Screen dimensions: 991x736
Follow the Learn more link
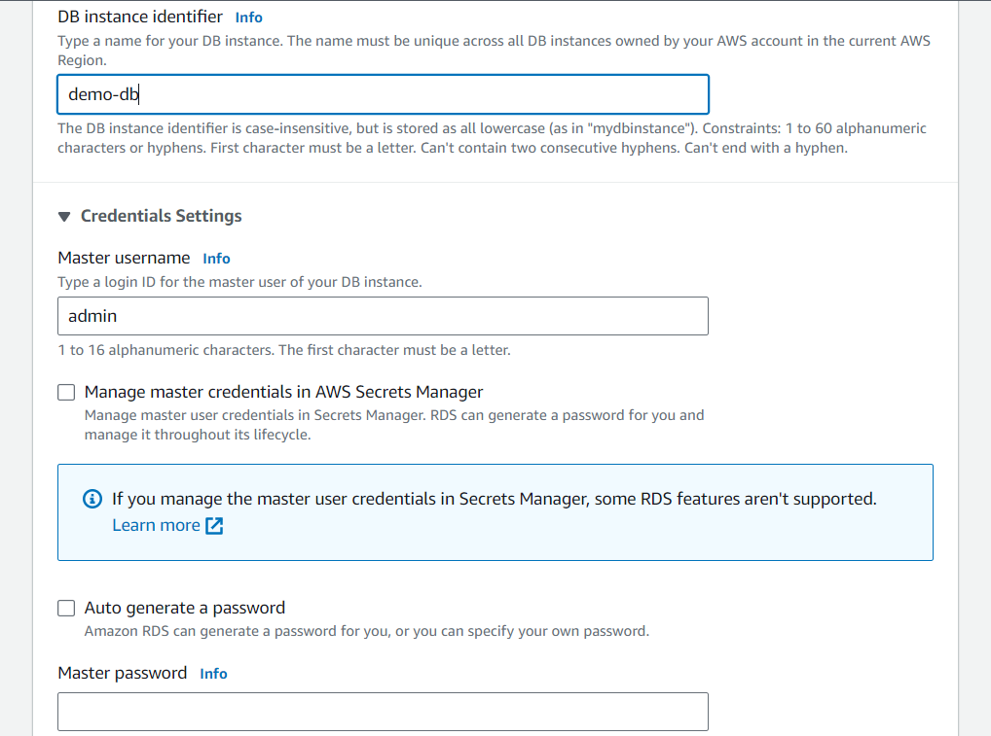tap(156, 525)
